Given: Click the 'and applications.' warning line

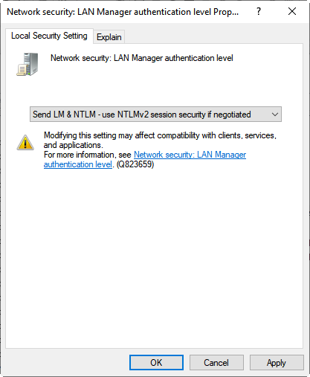Looking at the screenshot, I should point(73,145).
